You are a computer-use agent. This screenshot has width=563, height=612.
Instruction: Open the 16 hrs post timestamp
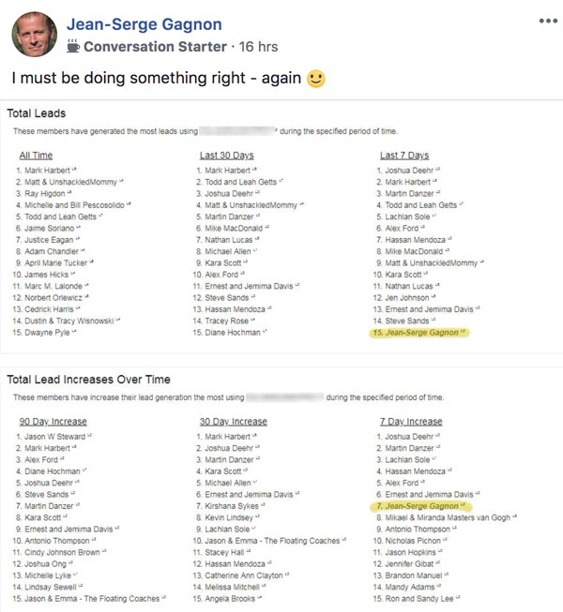click(x=258, y=47)
